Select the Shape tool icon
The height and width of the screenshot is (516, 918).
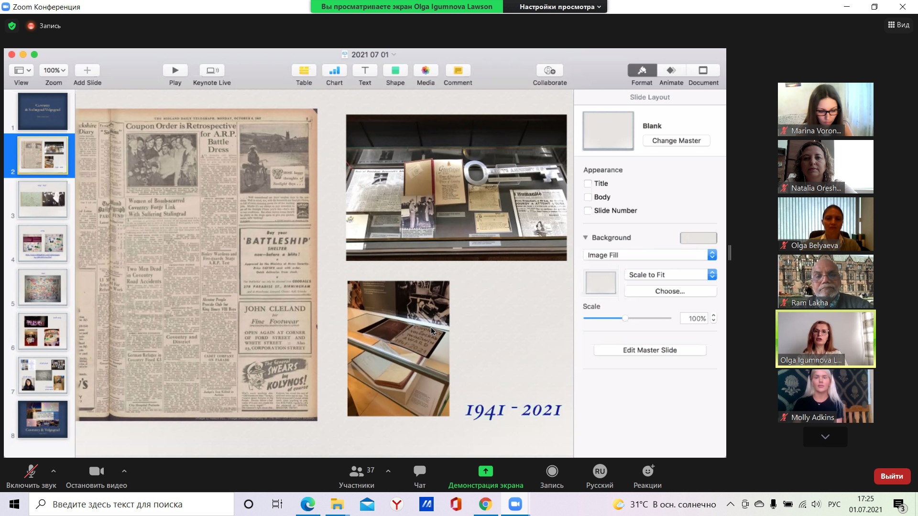pyautogui.click(x=395, y=70)
